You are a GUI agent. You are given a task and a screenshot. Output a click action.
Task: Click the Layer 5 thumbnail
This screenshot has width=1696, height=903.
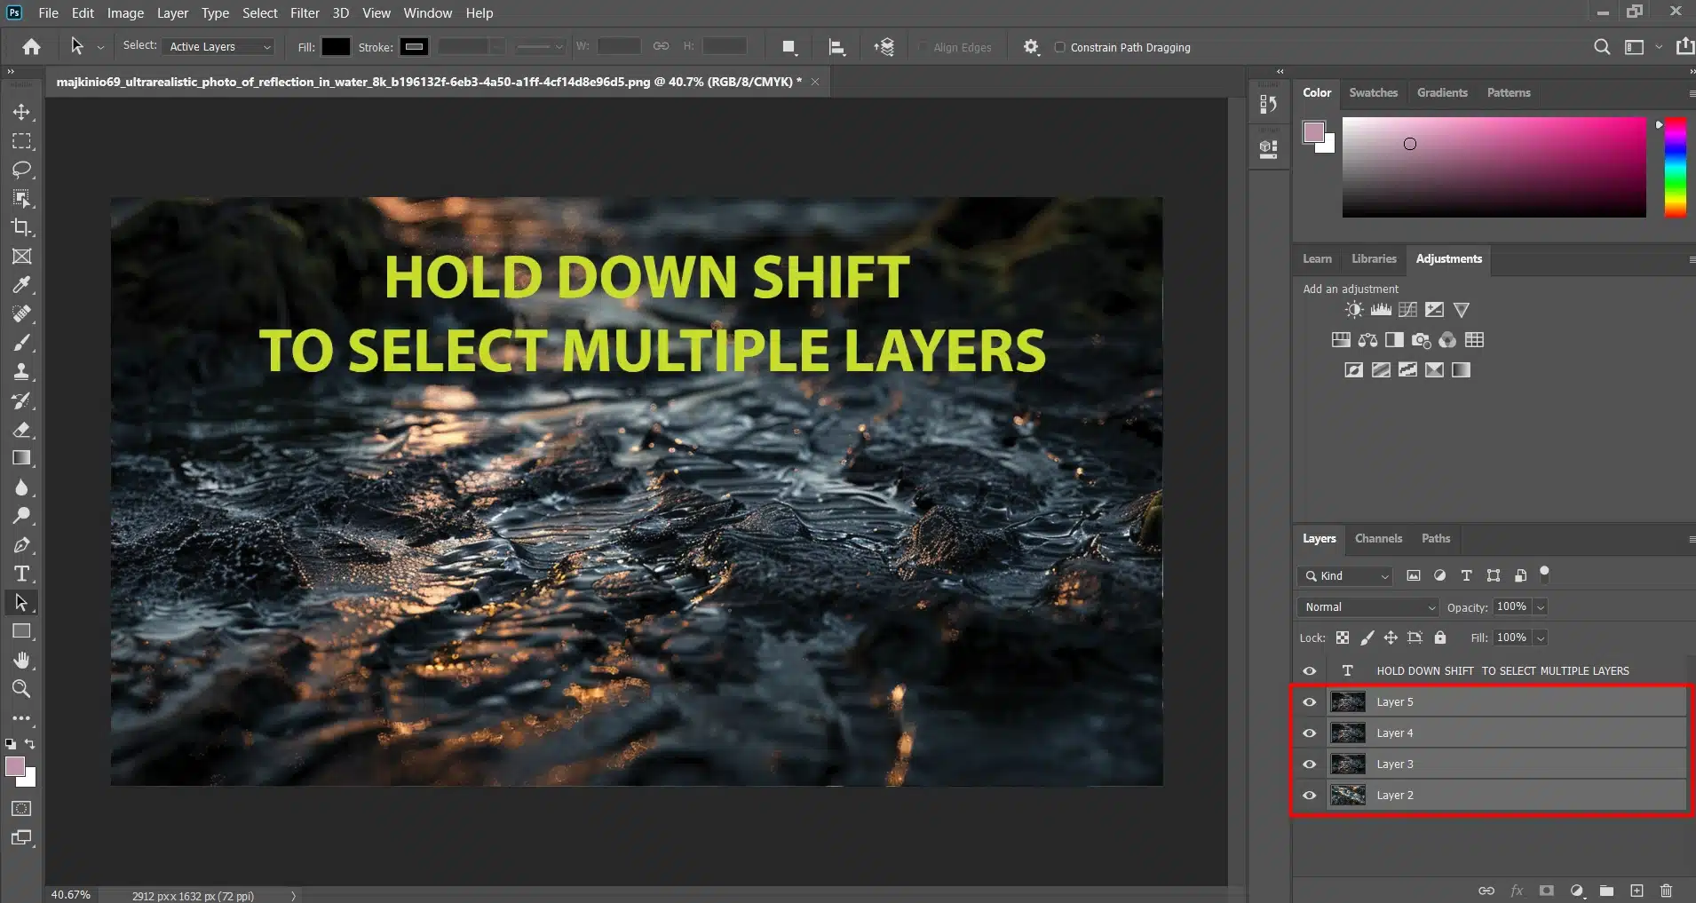point(1347,702)
